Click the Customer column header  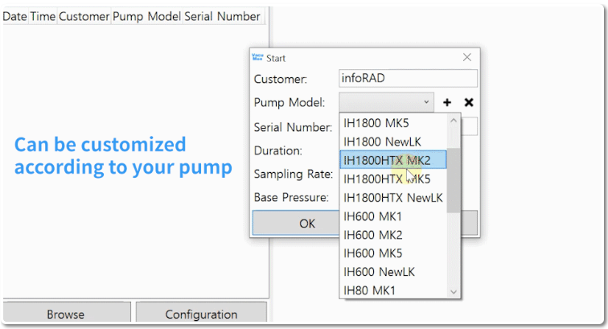tap(84, 16)
